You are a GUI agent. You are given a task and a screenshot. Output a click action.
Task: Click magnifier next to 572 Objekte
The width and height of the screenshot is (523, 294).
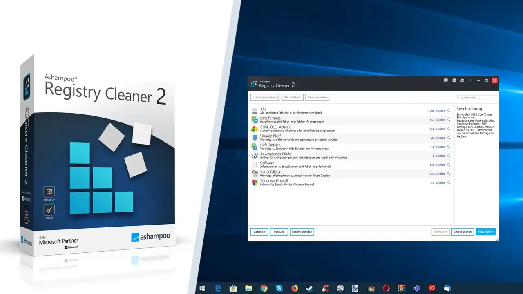pos(449,174)
